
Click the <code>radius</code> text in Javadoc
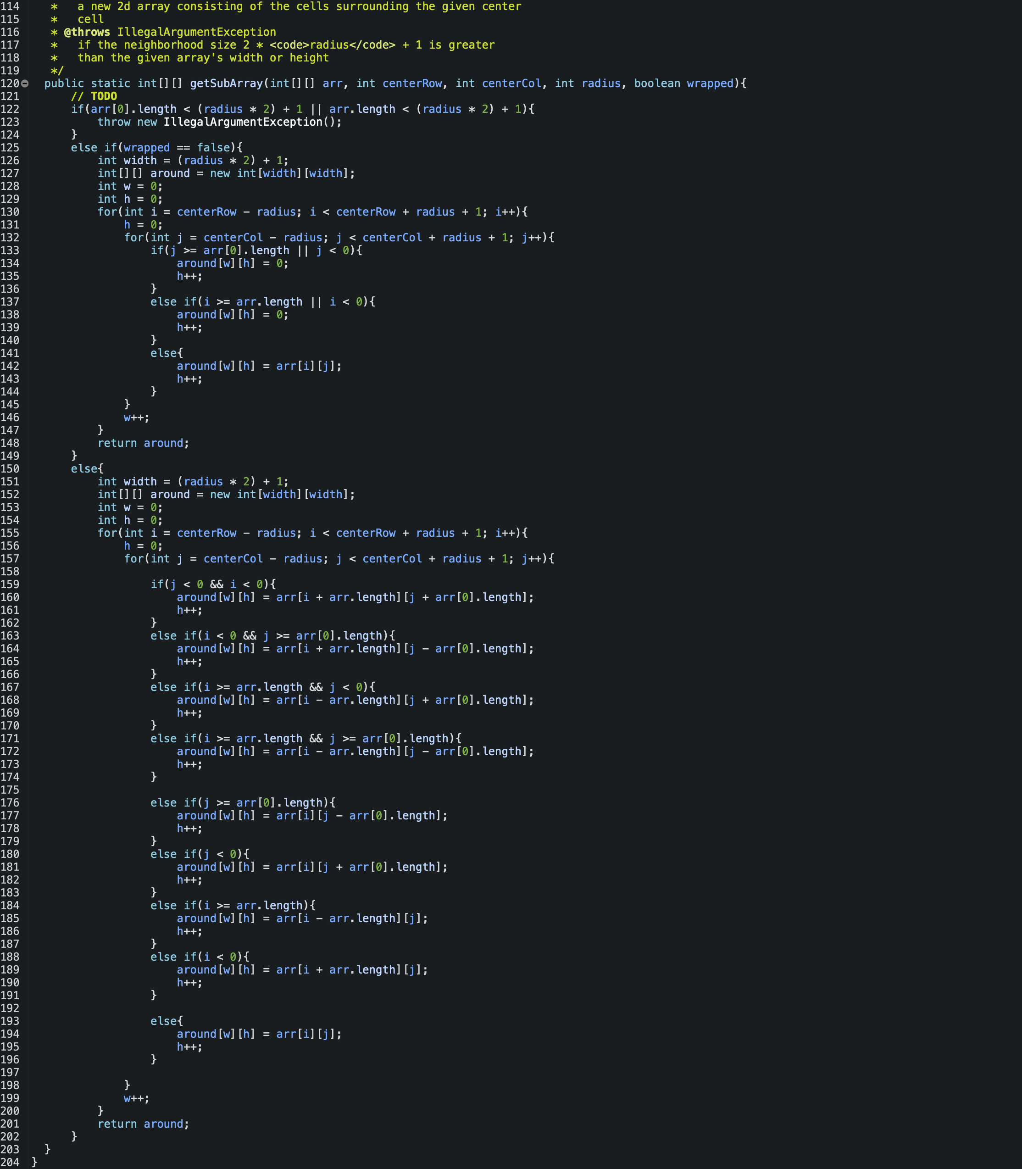[333, 45]
